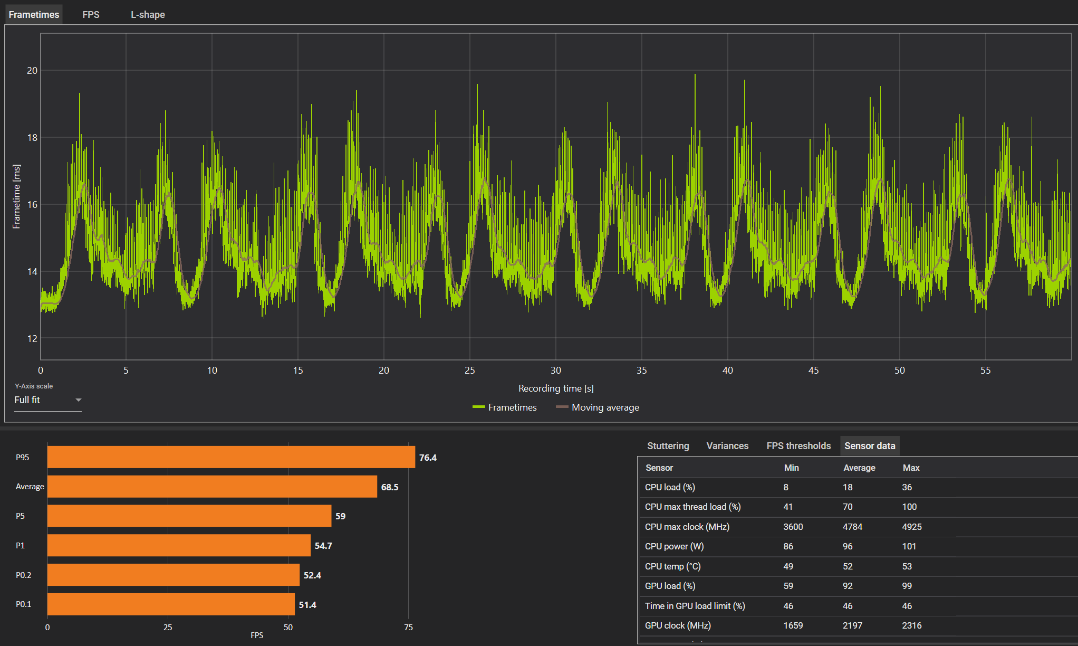Click the P0.1 orange bar
The width and height of the screenshot is (1078, 646).
171,604
